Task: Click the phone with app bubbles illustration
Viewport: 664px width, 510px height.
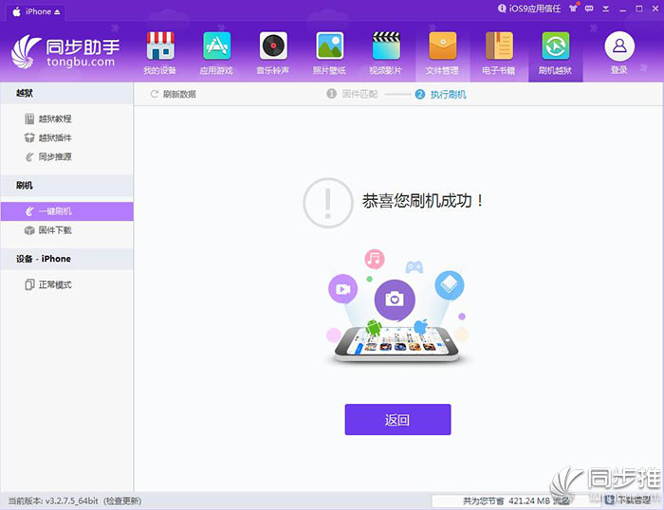Action: coord(397,306)
